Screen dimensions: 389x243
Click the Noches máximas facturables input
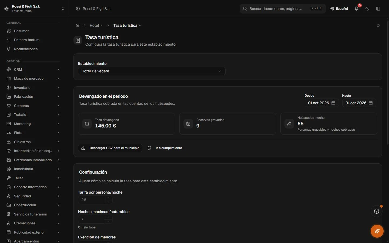(x=91, y=219)
